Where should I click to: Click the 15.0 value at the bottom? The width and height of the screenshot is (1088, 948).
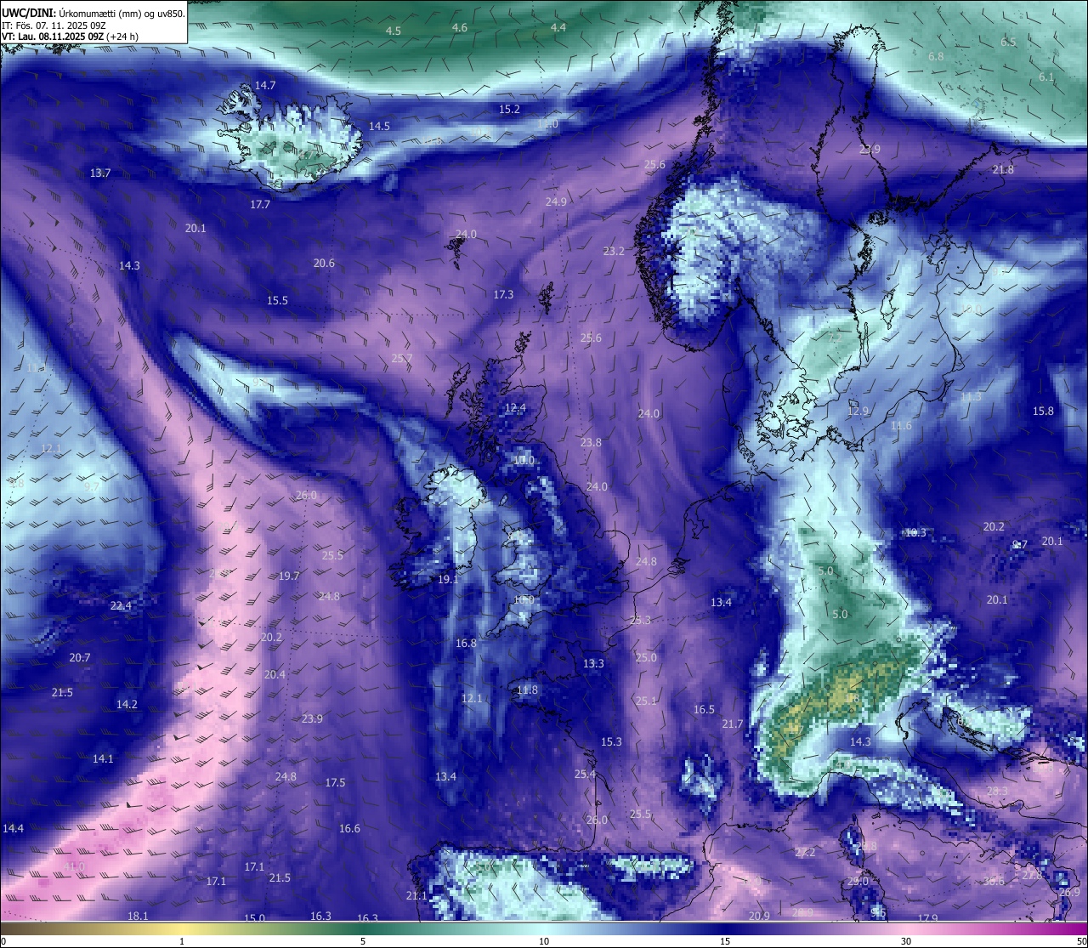[254, 919]
